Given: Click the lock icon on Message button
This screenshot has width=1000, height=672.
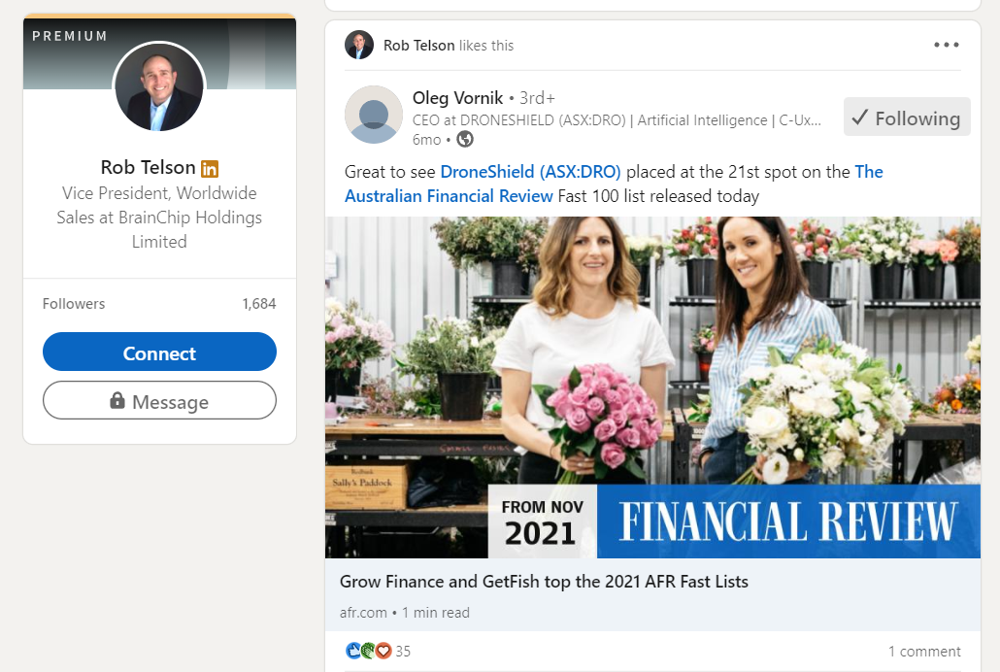Looking at the screenshot, I should pyautogui.click(x=117, y=401).
